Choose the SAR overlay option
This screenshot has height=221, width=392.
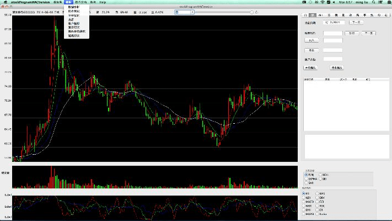point(306,183)
